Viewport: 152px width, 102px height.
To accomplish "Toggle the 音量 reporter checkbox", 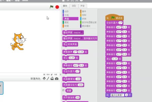I will pyautogui.click(x=63, y=90).
